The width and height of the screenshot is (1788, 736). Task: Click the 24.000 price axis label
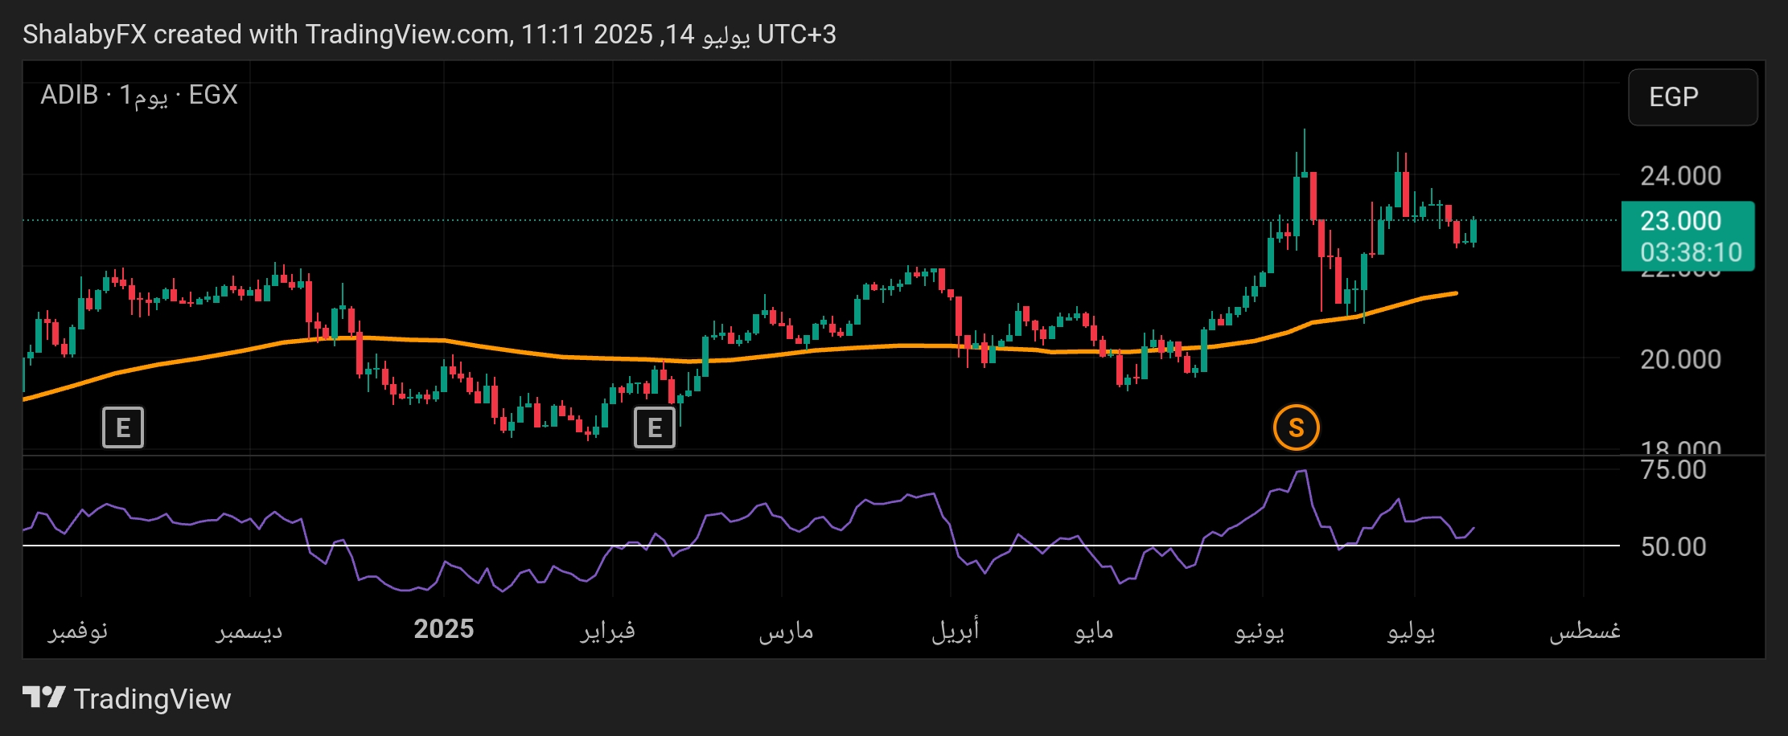[x=1681, y=175]
